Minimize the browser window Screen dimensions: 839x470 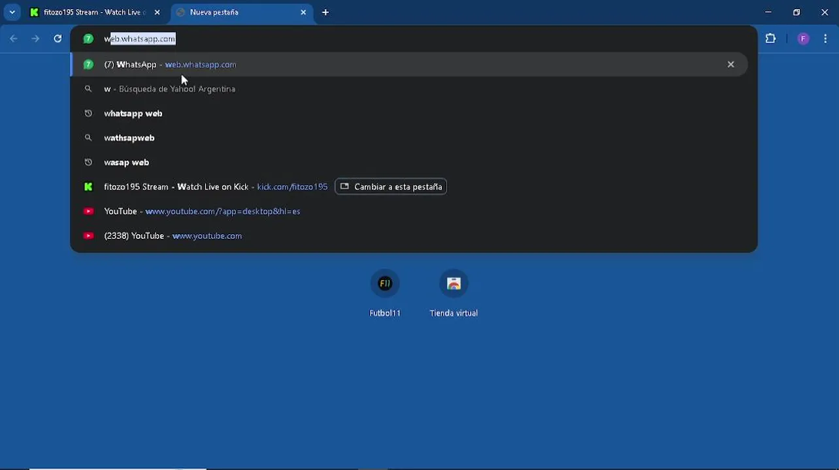[x=768, y=12]
